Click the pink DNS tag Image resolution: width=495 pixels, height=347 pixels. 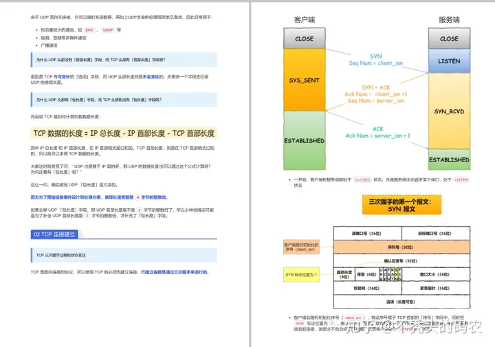(x=89, y=30)
